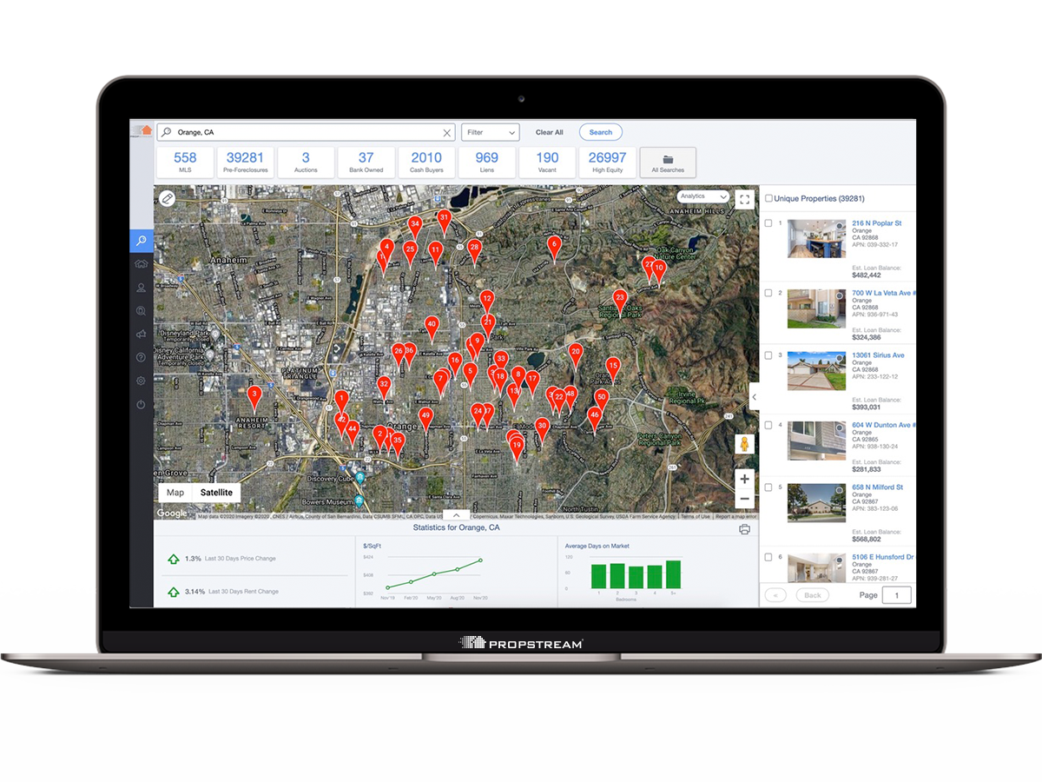Collapse the statistics panel with the chevron
The width and height of the screenshot is (1042, 782).
(456, 514)
